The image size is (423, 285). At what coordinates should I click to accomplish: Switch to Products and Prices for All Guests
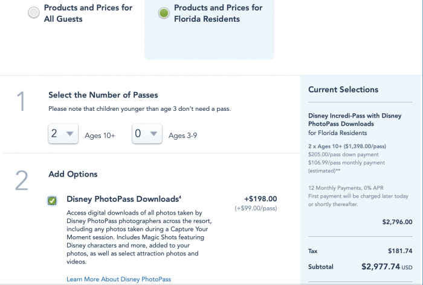point(88,13)
